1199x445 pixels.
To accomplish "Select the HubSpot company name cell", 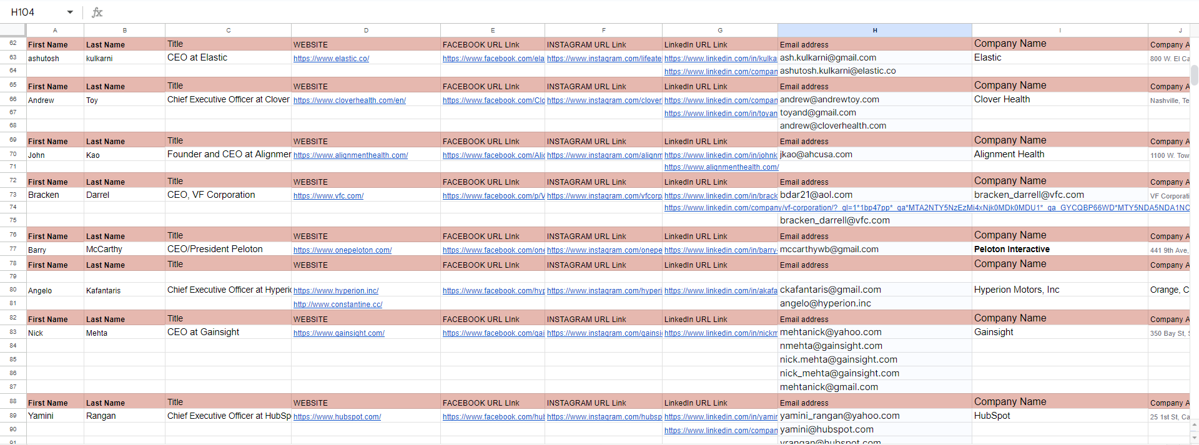I will pyautogui.click(x=1060, y=416).
